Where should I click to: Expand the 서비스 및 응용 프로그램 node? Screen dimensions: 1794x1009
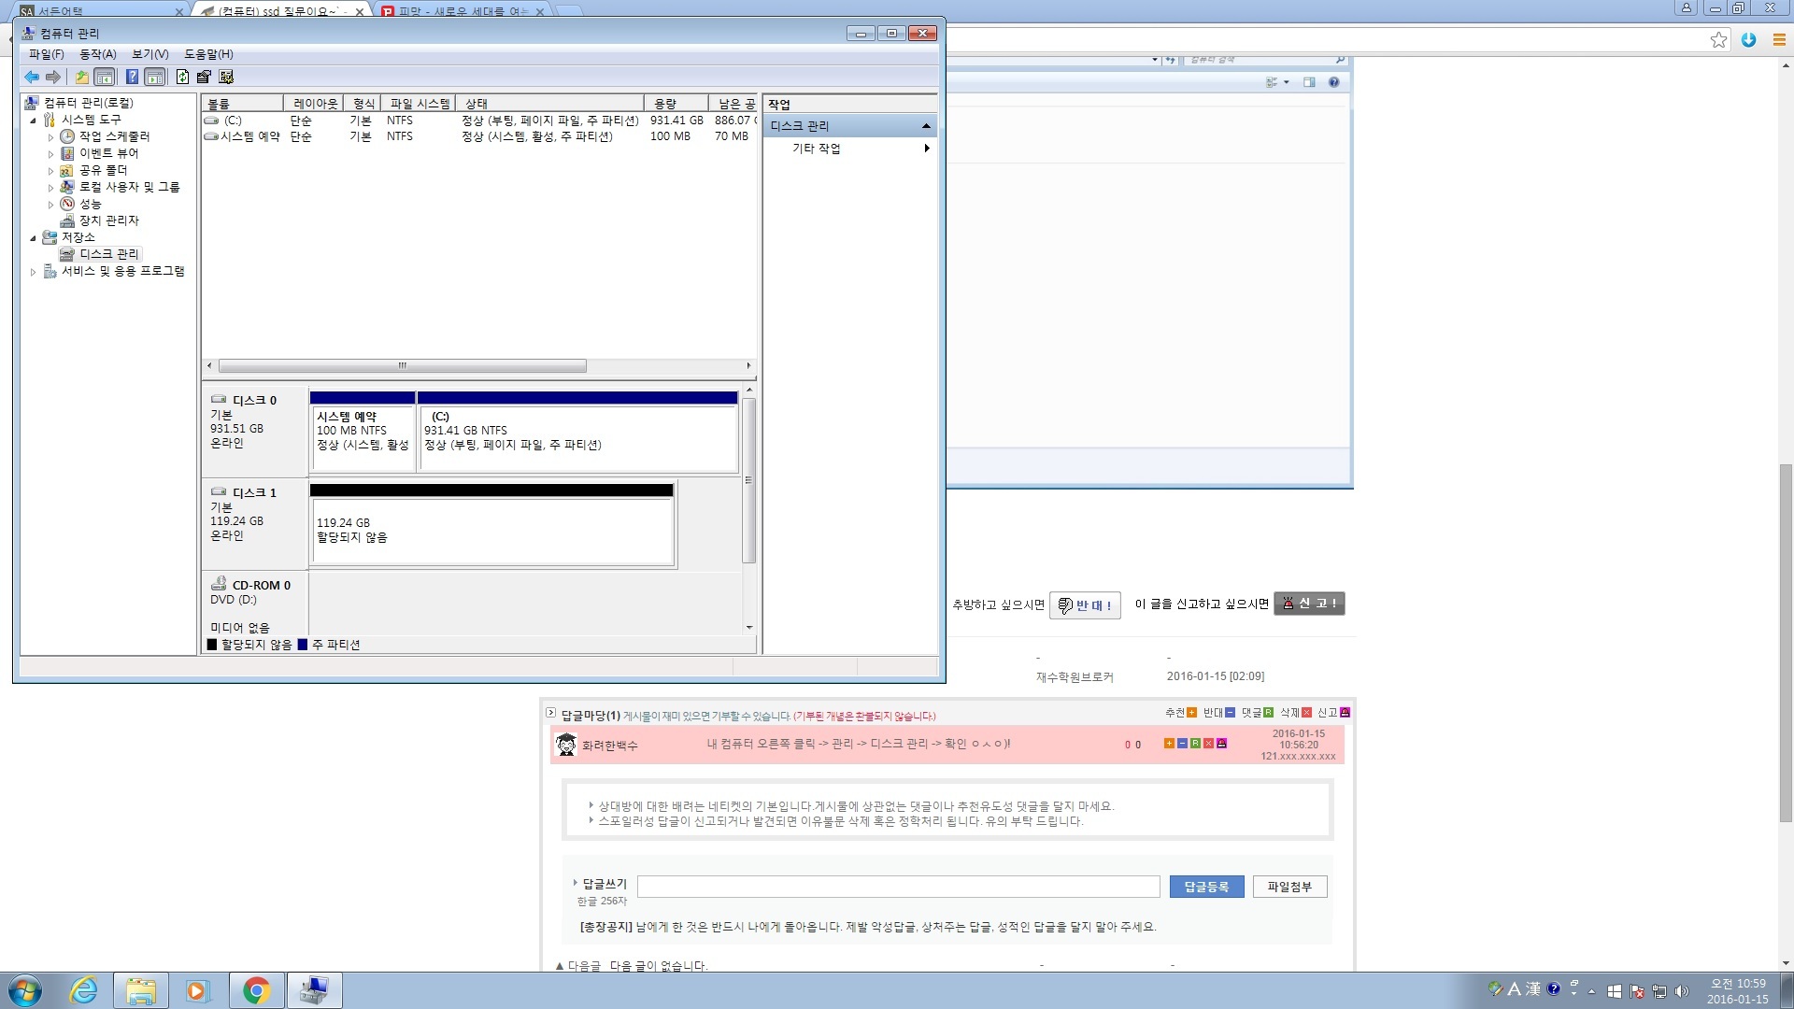[x=33, y=272]
